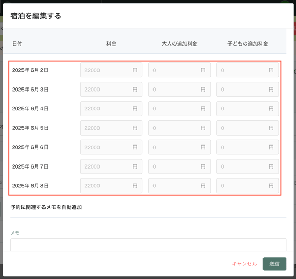Select the 料金 field for June 2

tap(111, 70)
